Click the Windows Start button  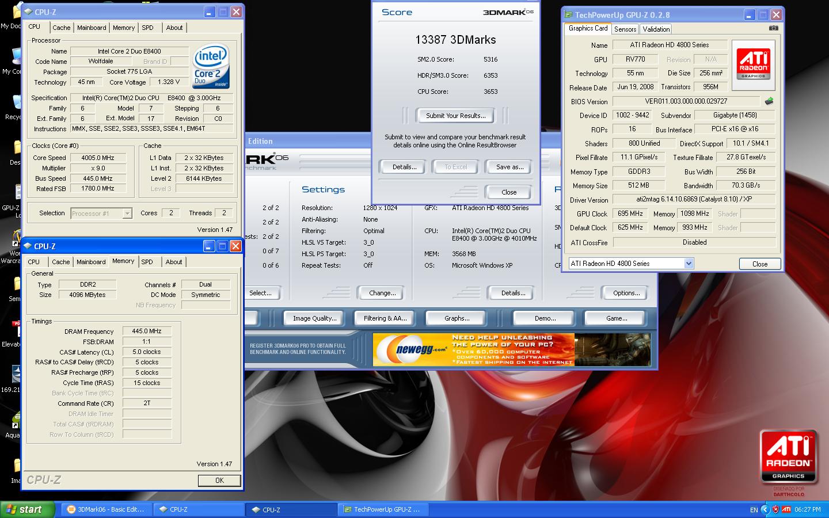(x=28, y=509)
